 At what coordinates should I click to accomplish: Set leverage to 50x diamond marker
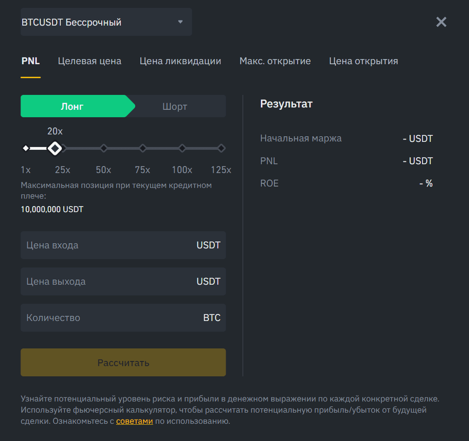coord(104,148)
